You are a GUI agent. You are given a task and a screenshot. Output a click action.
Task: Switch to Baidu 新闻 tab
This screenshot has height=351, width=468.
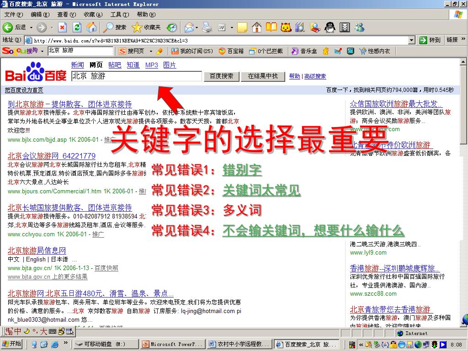78,65
